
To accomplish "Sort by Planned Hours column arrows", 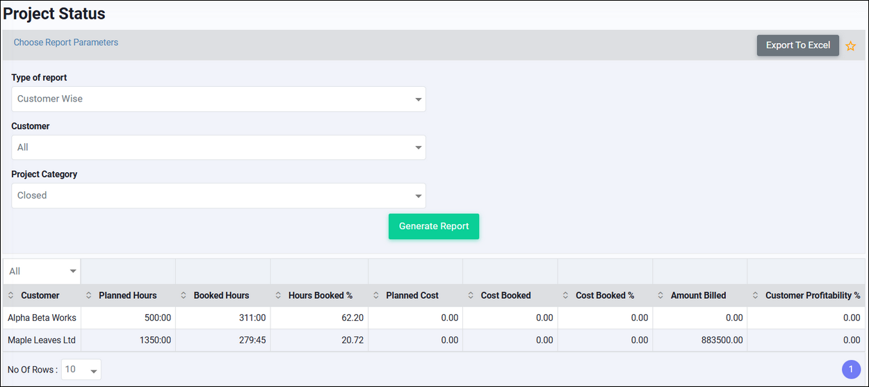I will tap(89, 295).
